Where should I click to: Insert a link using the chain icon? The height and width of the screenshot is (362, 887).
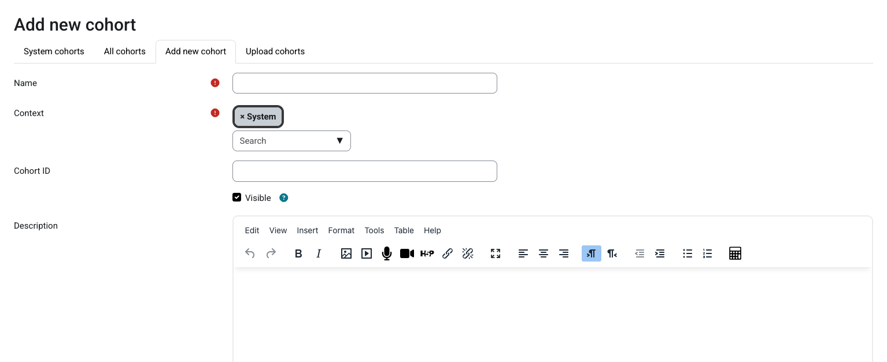(447, 253)
